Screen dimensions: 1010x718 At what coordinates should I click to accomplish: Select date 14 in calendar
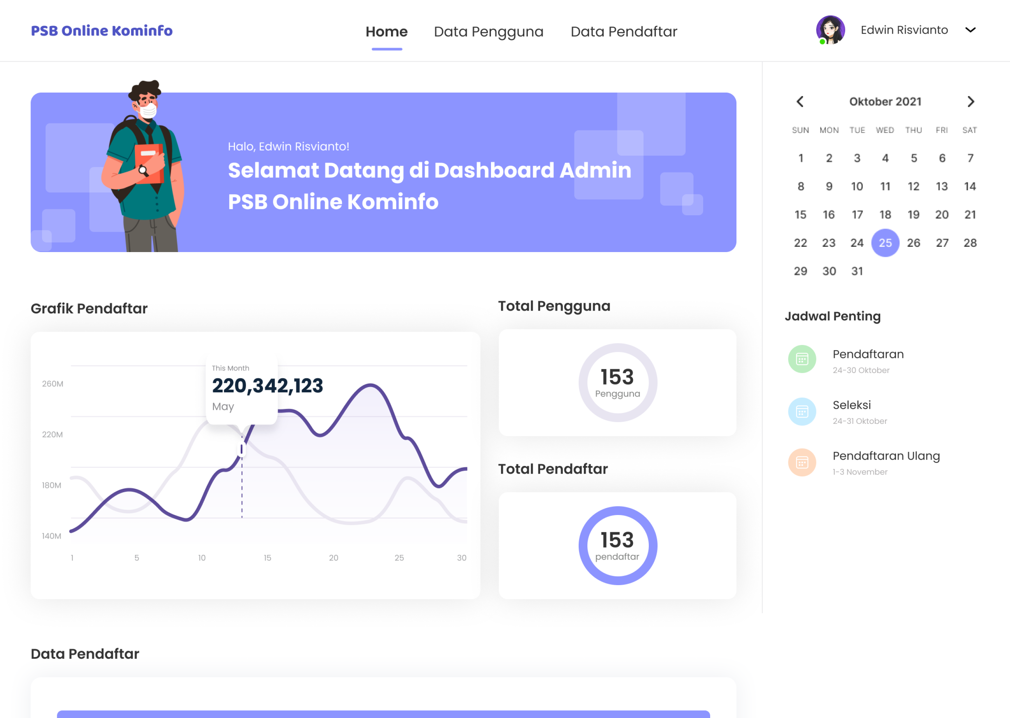pyautogui.click(x=970, y=187)
